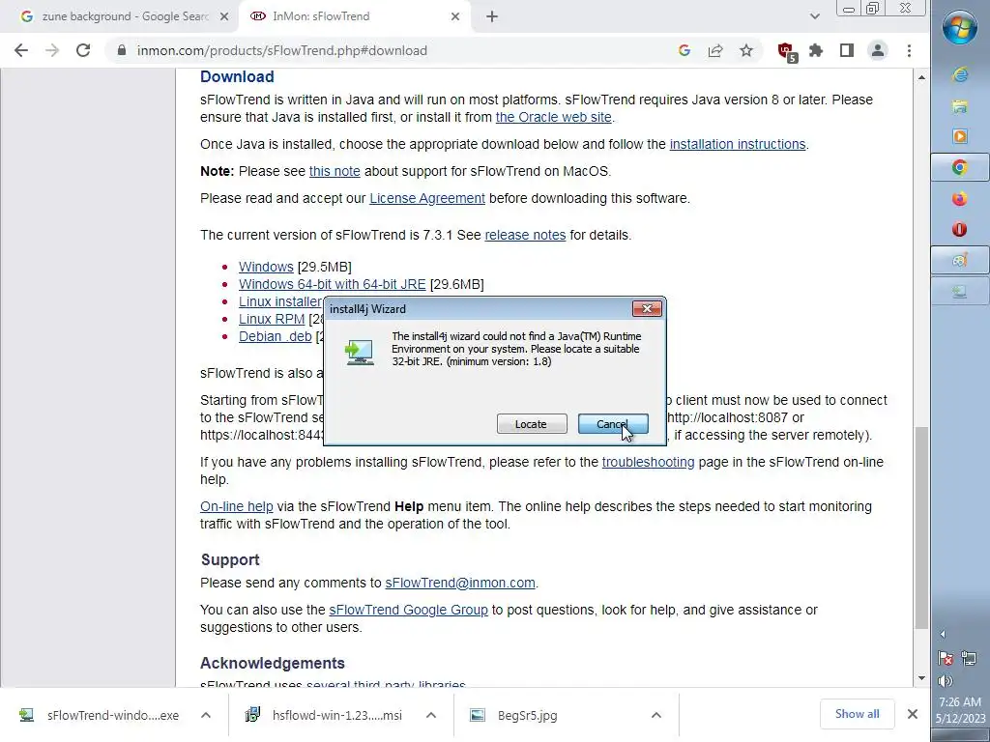Click page scrollbar down arrow
The image size is (990, 742).
pos(921,678)
